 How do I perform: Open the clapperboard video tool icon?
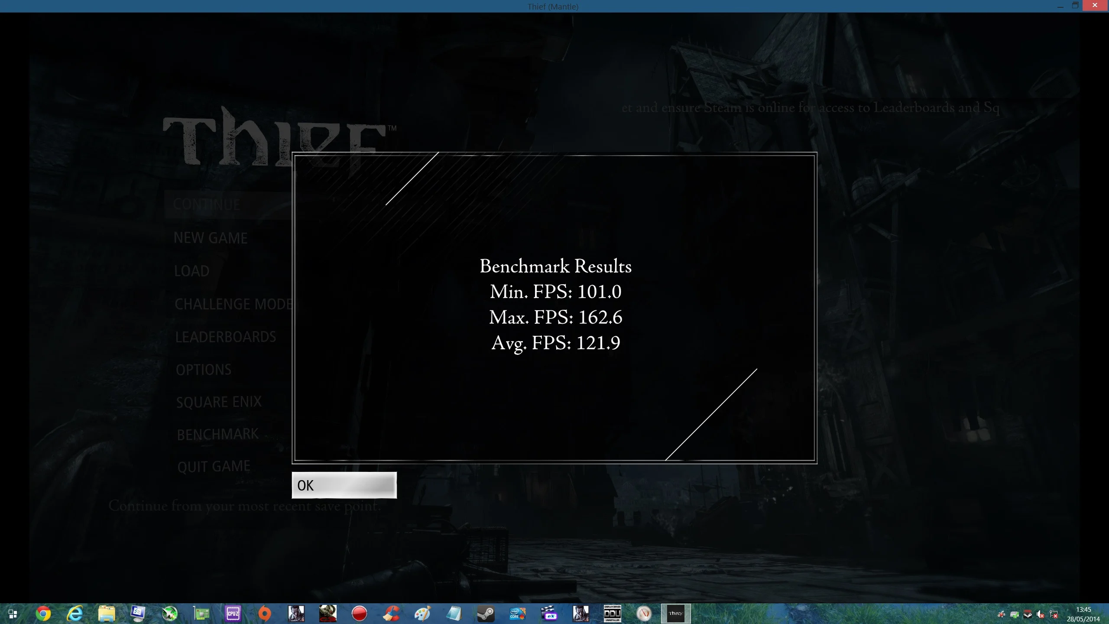tap(549, 614)
